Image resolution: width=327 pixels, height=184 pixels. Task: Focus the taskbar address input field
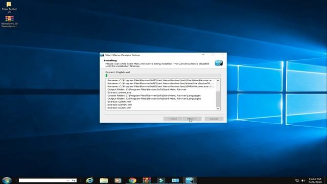point(42,180)
